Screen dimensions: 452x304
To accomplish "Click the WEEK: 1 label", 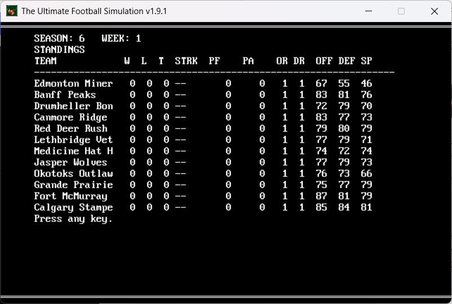I will pyautogui.click(x=121, y=38).
